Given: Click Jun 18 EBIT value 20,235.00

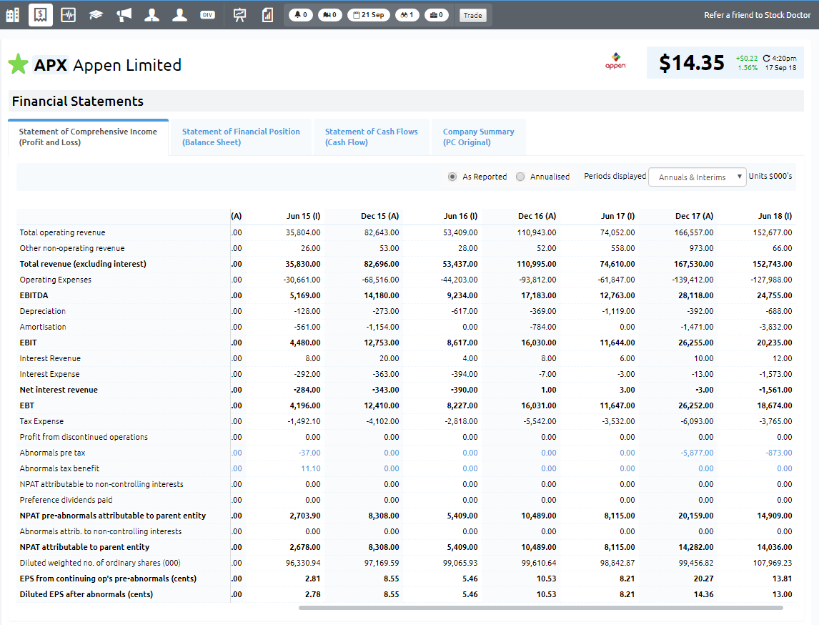Looking at the screenshot, I should (x=775, y=343).
